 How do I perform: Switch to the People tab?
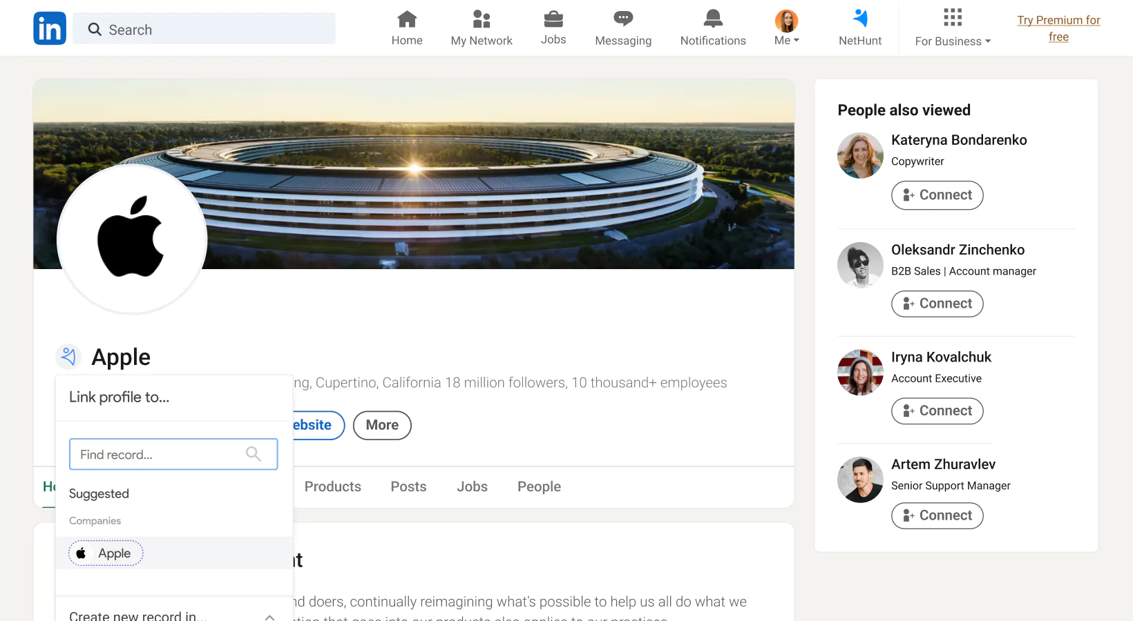tap(539, 486)
